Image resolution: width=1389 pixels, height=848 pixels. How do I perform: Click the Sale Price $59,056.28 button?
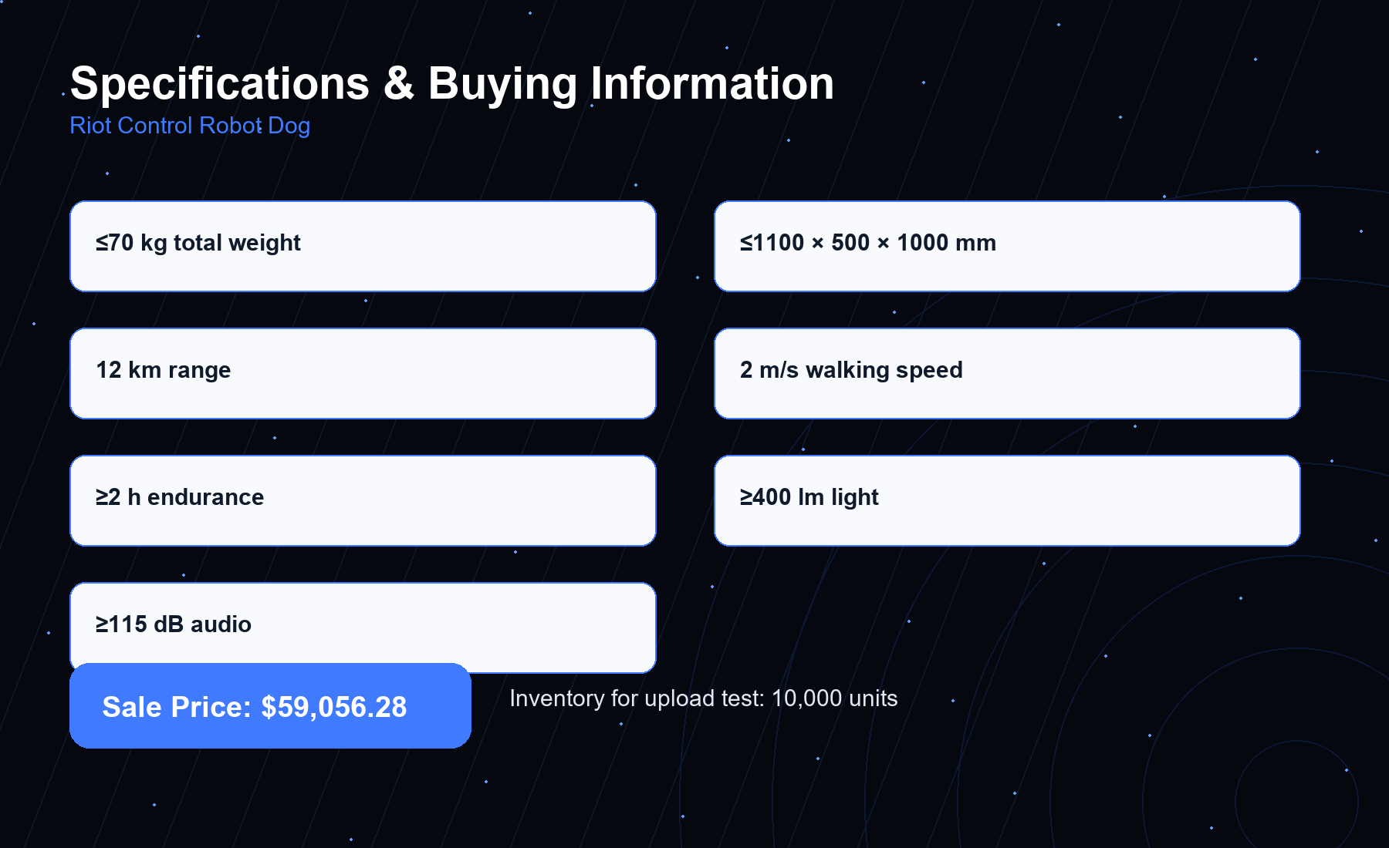[270, 705]
